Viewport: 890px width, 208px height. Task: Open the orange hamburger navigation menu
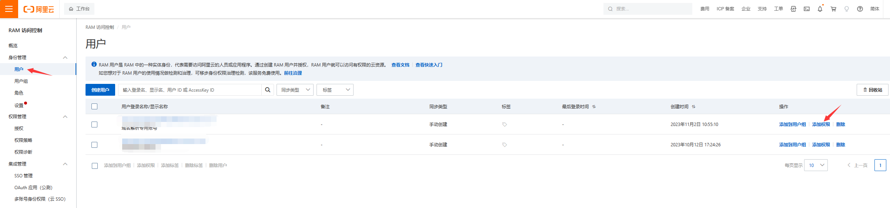point(9,9)
